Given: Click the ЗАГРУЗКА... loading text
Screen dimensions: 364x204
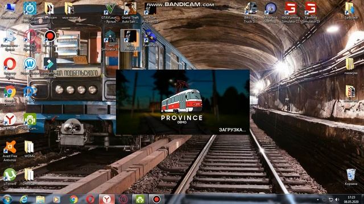Looking at the screenshot, I should pos(232,130).
